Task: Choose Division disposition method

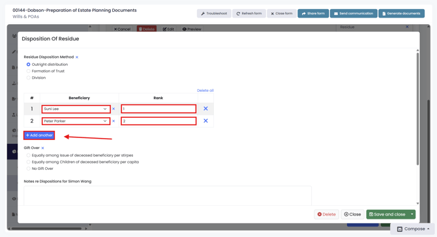Action: coord(29,77)
